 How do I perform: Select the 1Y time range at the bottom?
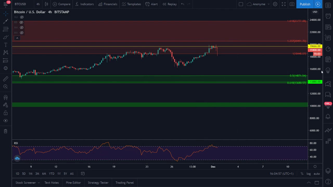(59, 173)
